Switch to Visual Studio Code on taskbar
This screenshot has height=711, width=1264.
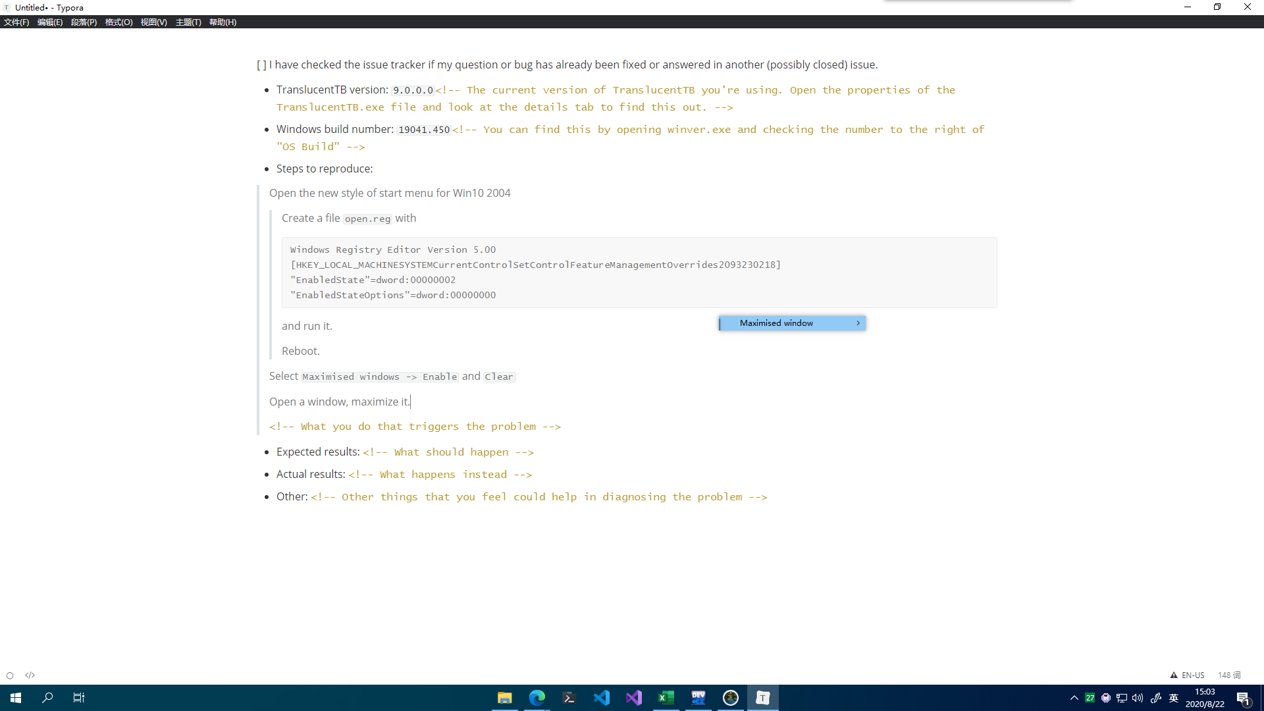point(602,698)
